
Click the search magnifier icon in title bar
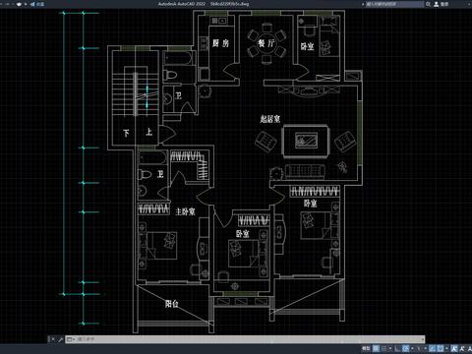click(x=428, y=4)
